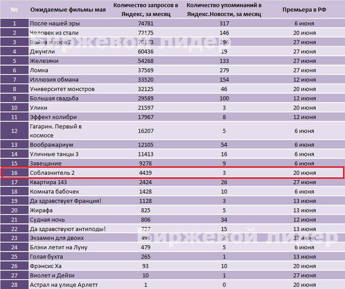
Task: Click the news mentions value 279
Action: click(224, 70)
